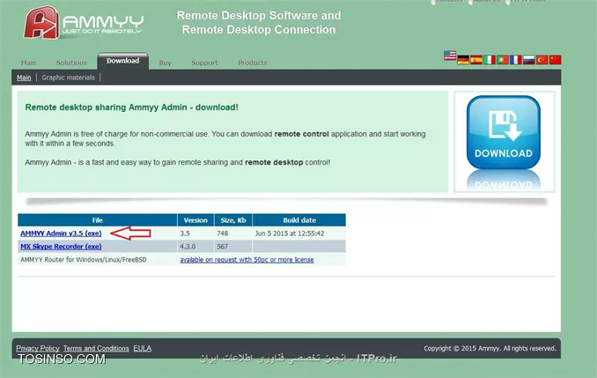Click the copyright 2015 Ammyy footer text
Image resolution: width=597 pixels, height=378 pixels.
[490, 348]
